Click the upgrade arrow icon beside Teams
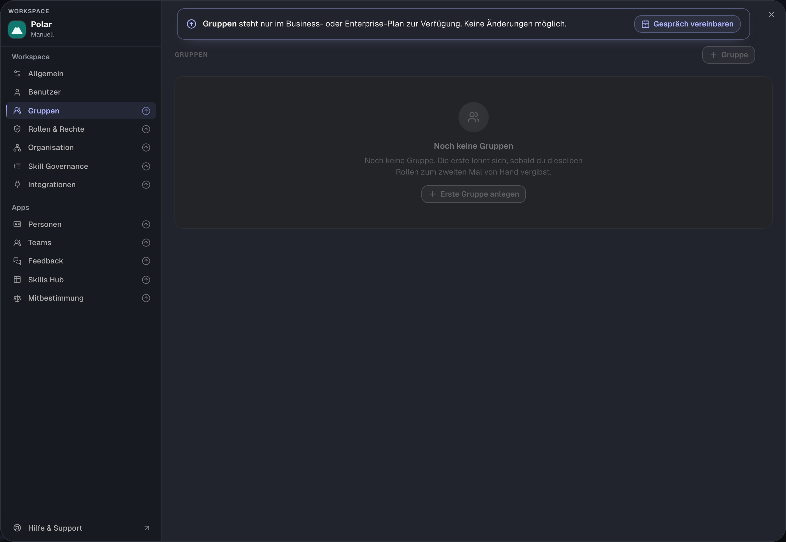Viewport: 786px width, 542px height. [x=146, y=243]
